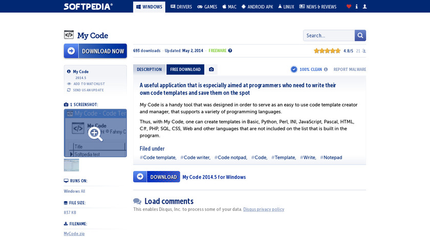Open News & Reviews
430x241 pixels.
[x=317, y=7]
